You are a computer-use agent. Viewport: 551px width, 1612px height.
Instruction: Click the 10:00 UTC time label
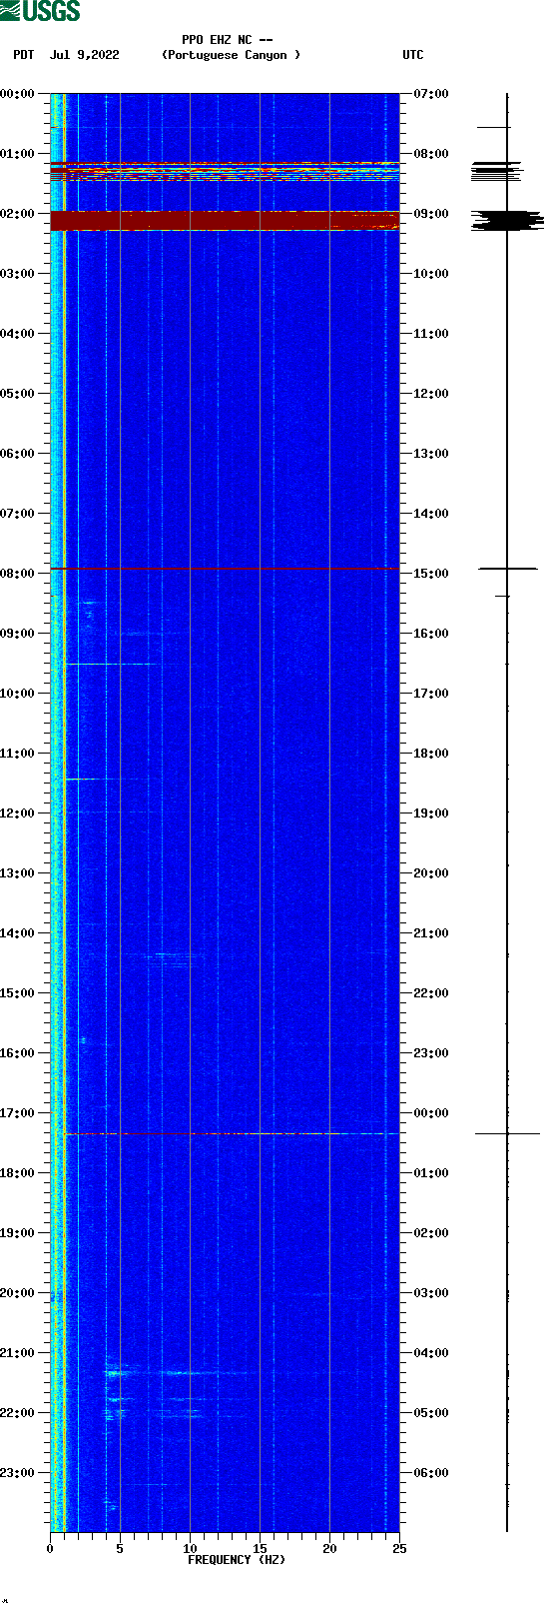click(431, 274)
